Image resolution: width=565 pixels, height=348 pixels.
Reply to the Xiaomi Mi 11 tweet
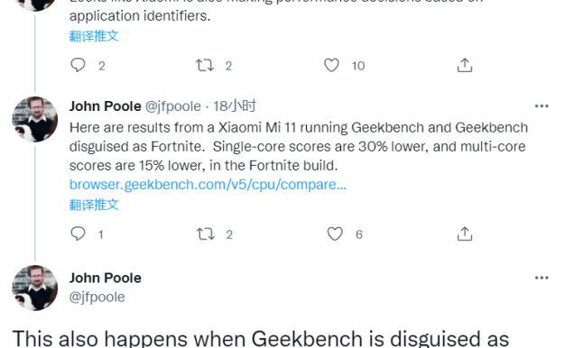[x=78, y=234]
